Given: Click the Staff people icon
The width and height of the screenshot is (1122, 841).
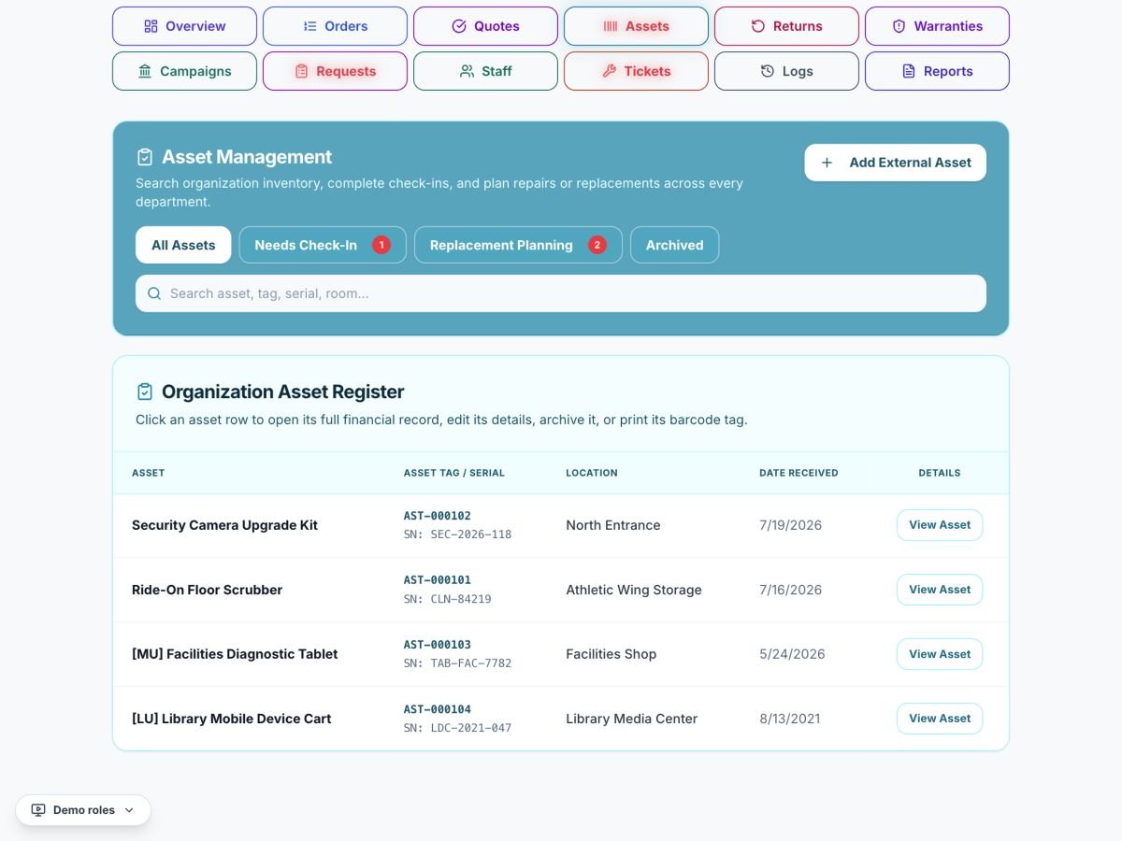Looking at the screenshot, I should pos(467,71).
